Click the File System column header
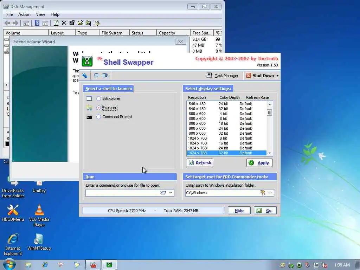 click(114, 33)
